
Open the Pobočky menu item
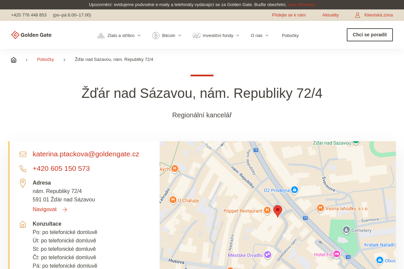click(290, 35)
